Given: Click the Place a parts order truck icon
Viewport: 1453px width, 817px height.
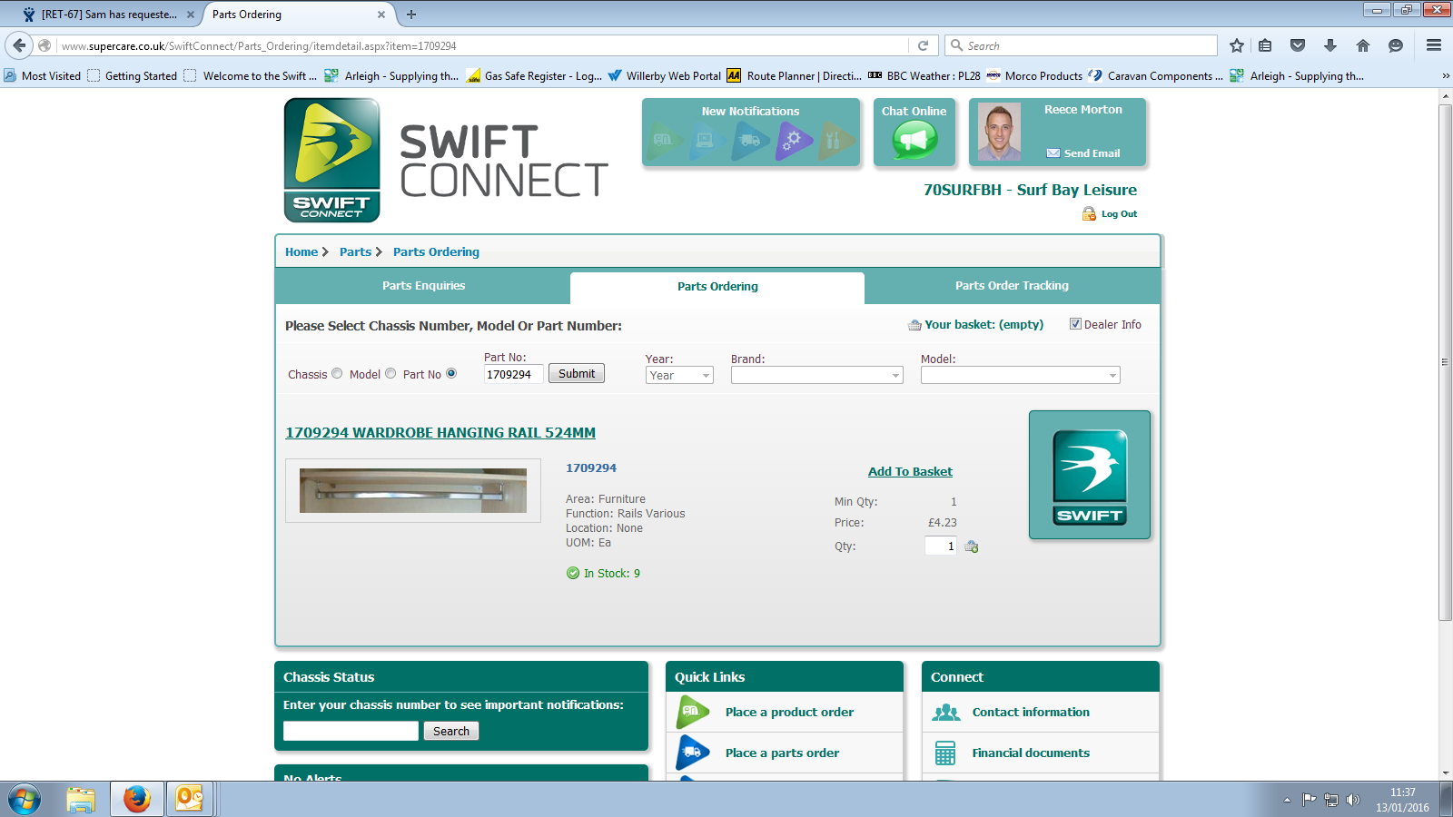Looking at the screenshot, I should point(693,753).
